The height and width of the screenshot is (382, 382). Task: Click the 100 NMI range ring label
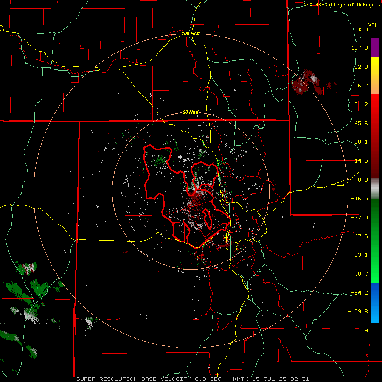coord(191,34)
